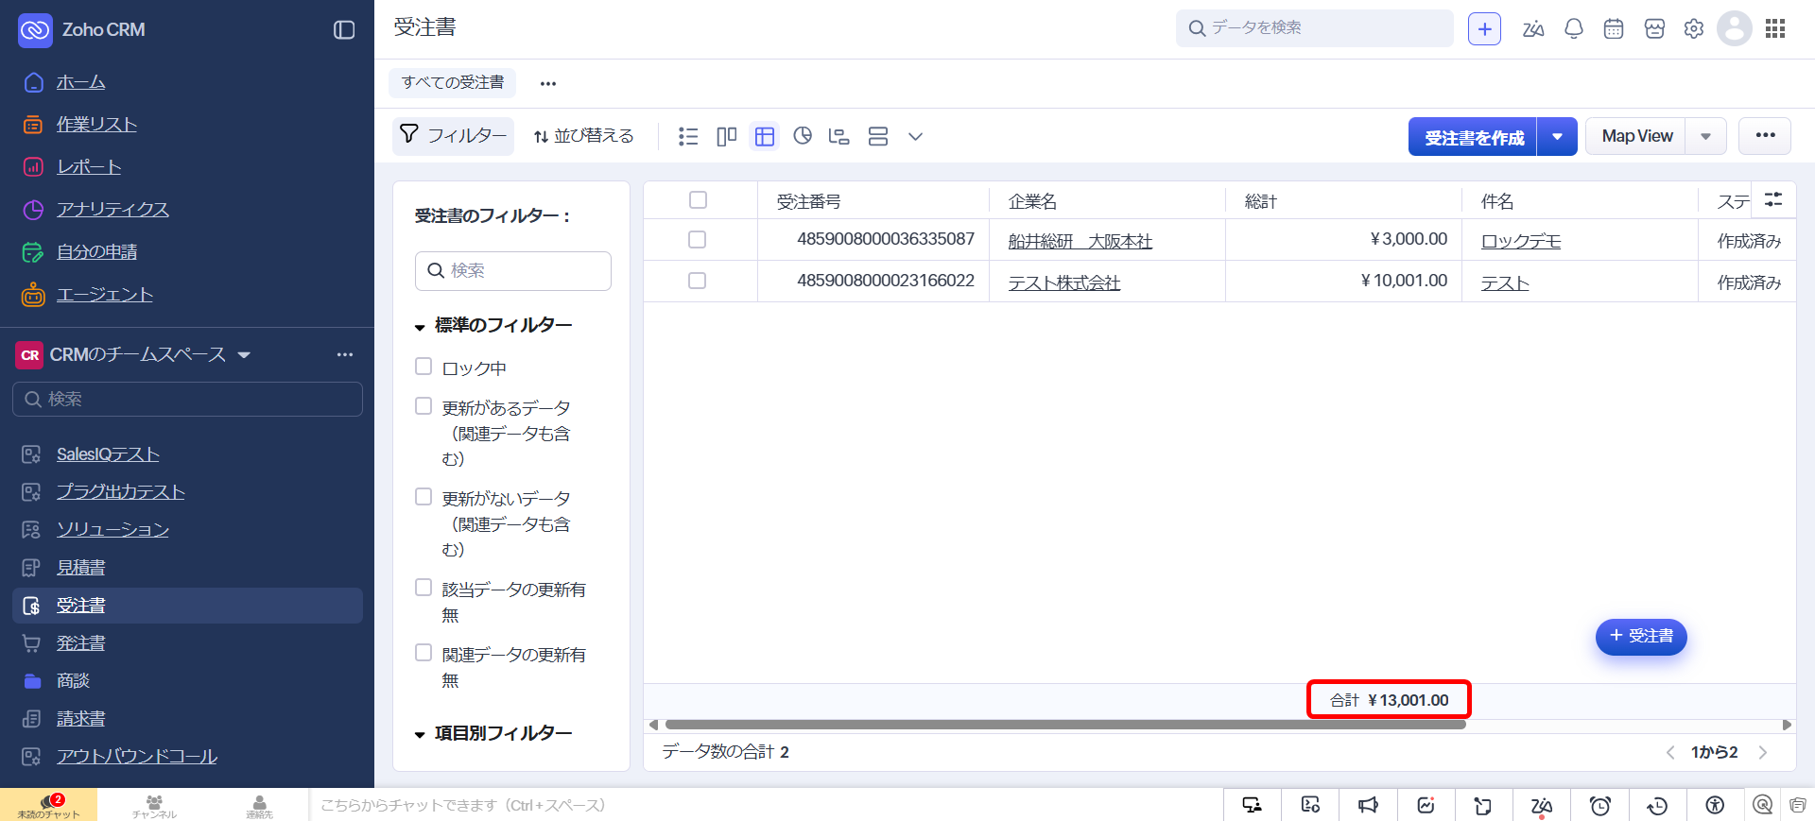Open レポート in the sidebar
Image resolution: width=1815 pixels, height=821 pixels.
(89, 167)
